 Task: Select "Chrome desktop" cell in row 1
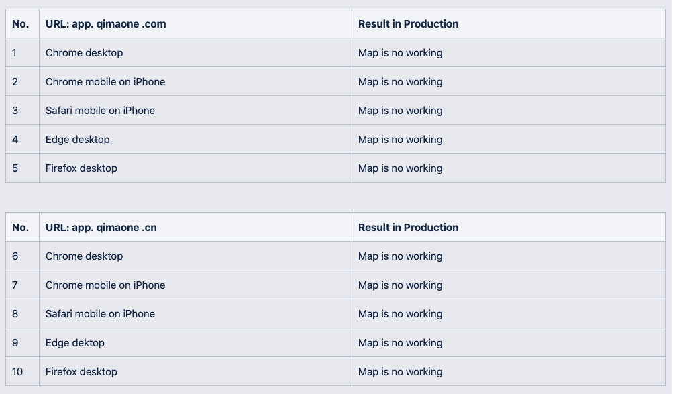coord(85,53)
